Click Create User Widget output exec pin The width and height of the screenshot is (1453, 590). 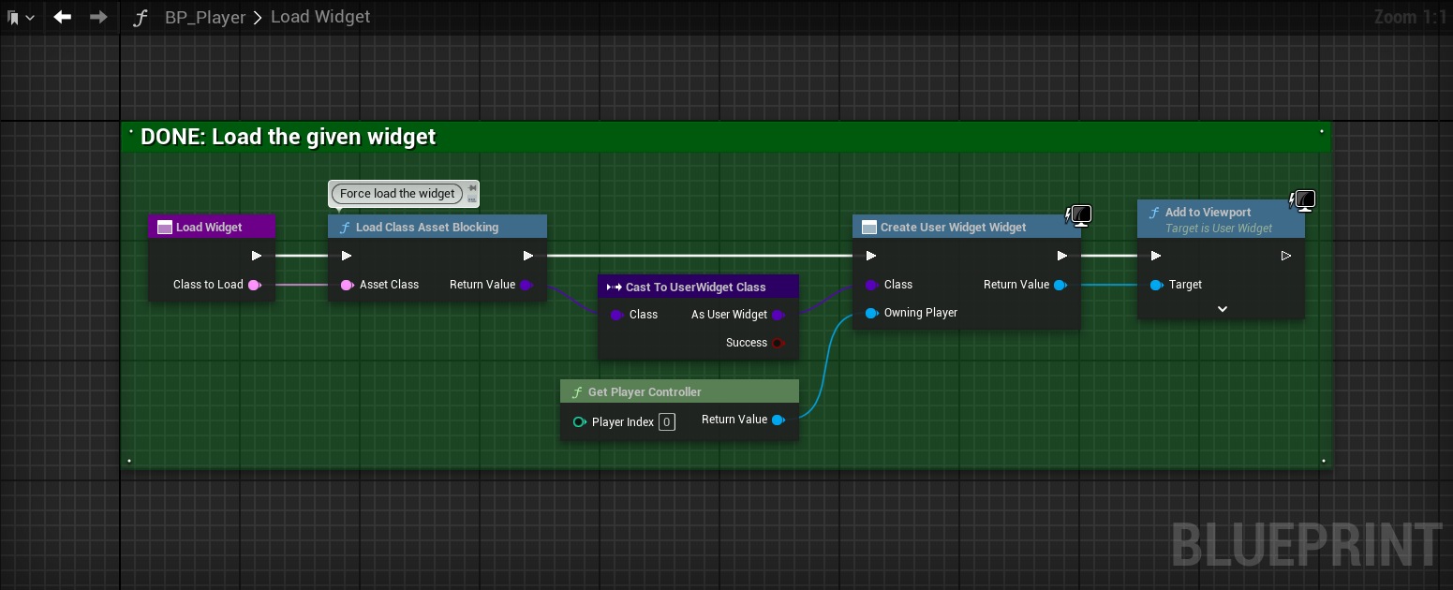point(1062,256)
